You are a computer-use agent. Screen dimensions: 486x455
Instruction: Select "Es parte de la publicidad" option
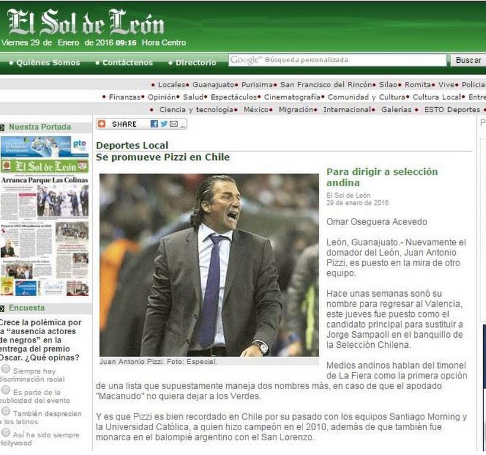[x=5, y=390]
